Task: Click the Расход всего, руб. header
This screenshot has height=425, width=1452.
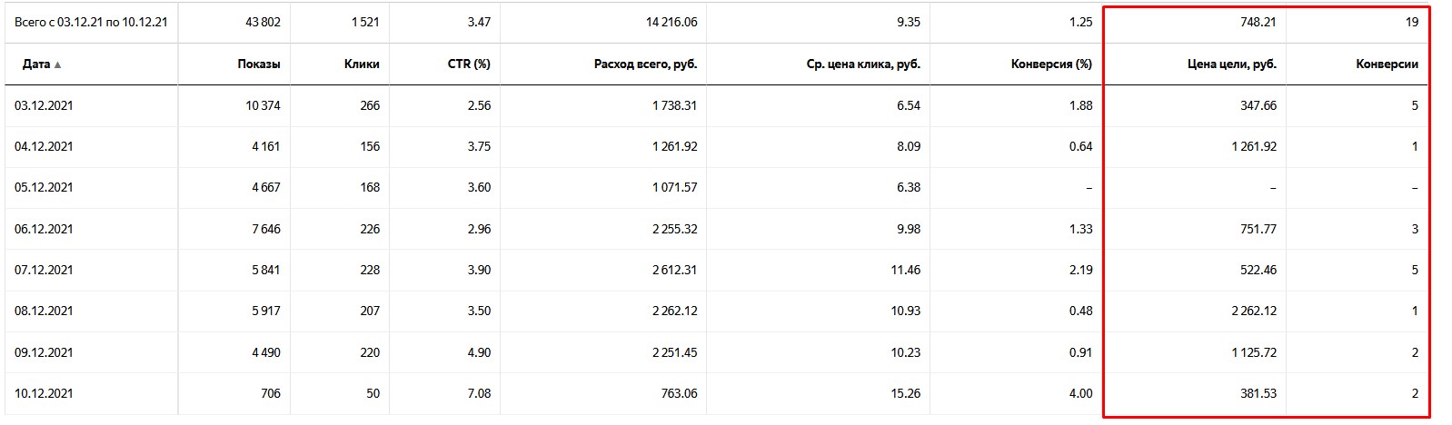Action: tap(646, 64)
